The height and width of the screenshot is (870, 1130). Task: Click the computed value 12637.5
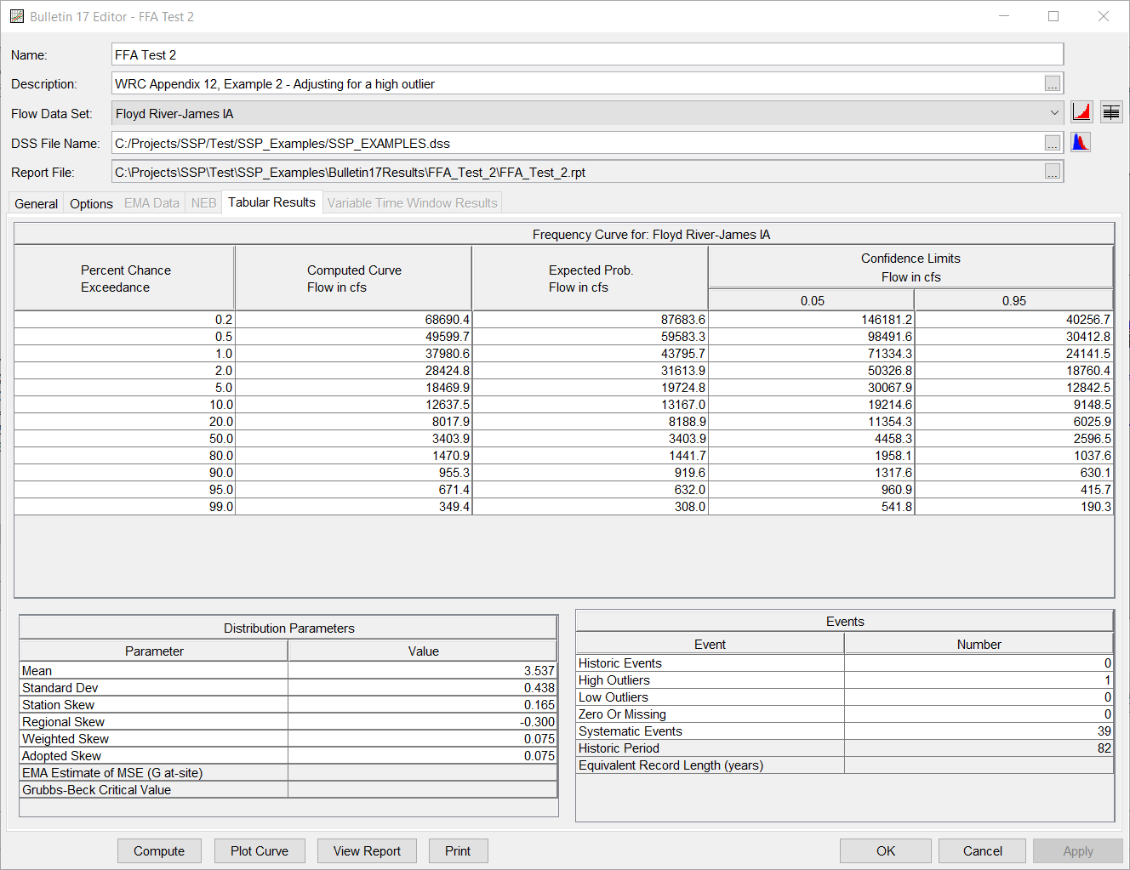[x=354, y=405]
